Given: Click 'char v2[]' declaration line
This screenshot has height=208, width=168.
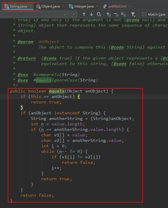Looking at the screenshot, I should tap(82, 141).
